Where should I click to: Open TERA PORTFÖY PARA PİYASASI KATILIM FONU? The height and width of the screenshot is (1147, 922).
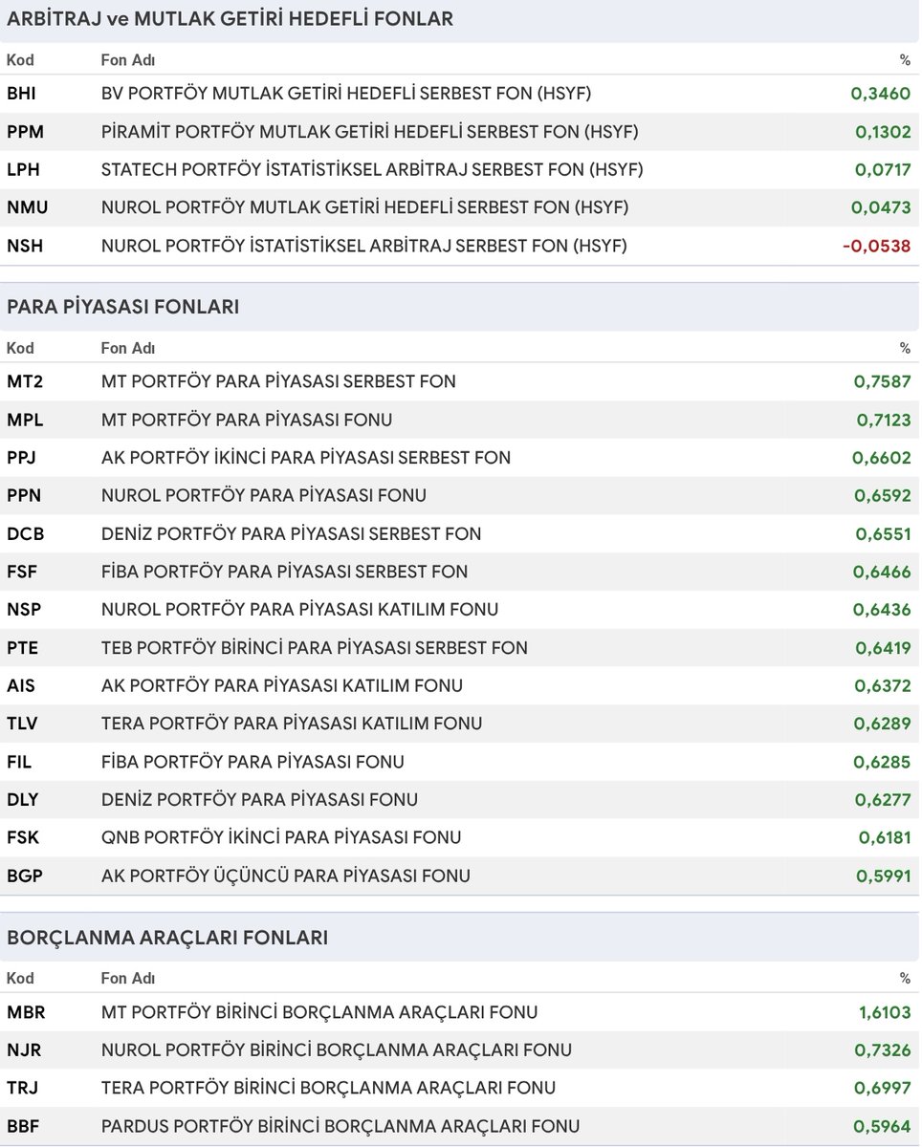291,724
